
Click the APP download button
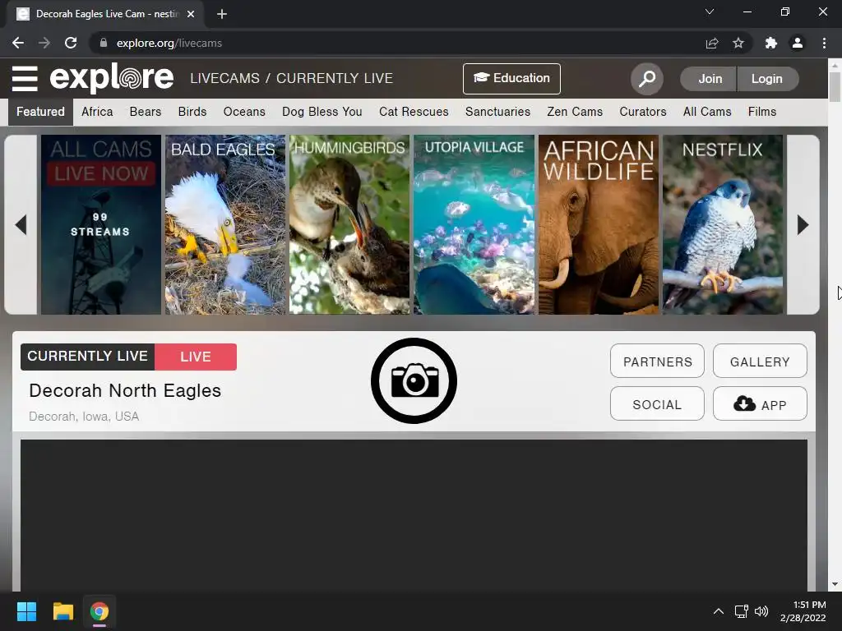point(760,403)
